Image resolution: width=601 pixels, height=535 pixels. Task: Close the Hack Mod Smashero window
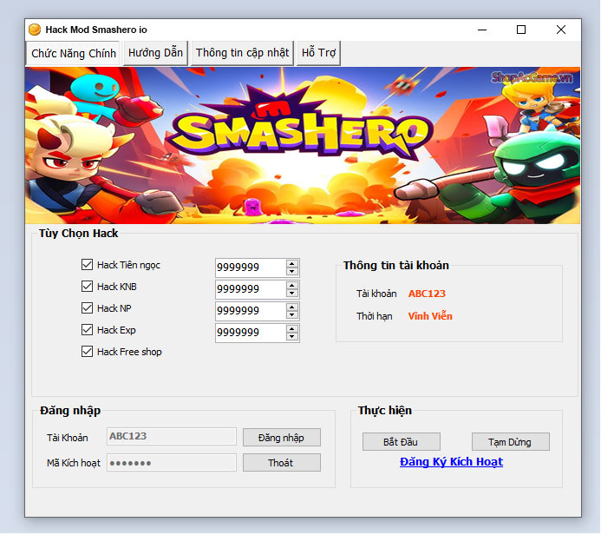click(x=561, y=30)
